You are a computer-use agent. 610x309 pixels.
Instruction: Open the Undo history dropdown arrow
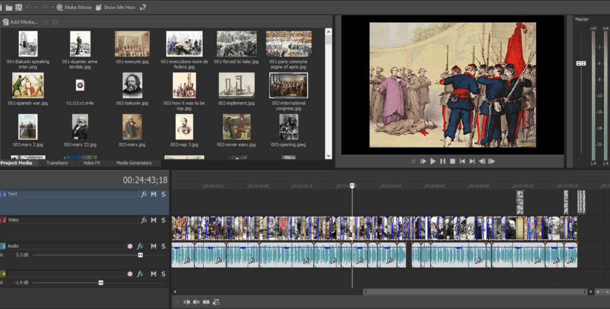[36, 7]
